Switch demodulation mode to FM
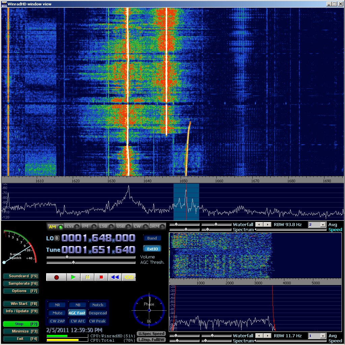Image resolution: width=345 pixels, height=345 pixels. (88, 226)
